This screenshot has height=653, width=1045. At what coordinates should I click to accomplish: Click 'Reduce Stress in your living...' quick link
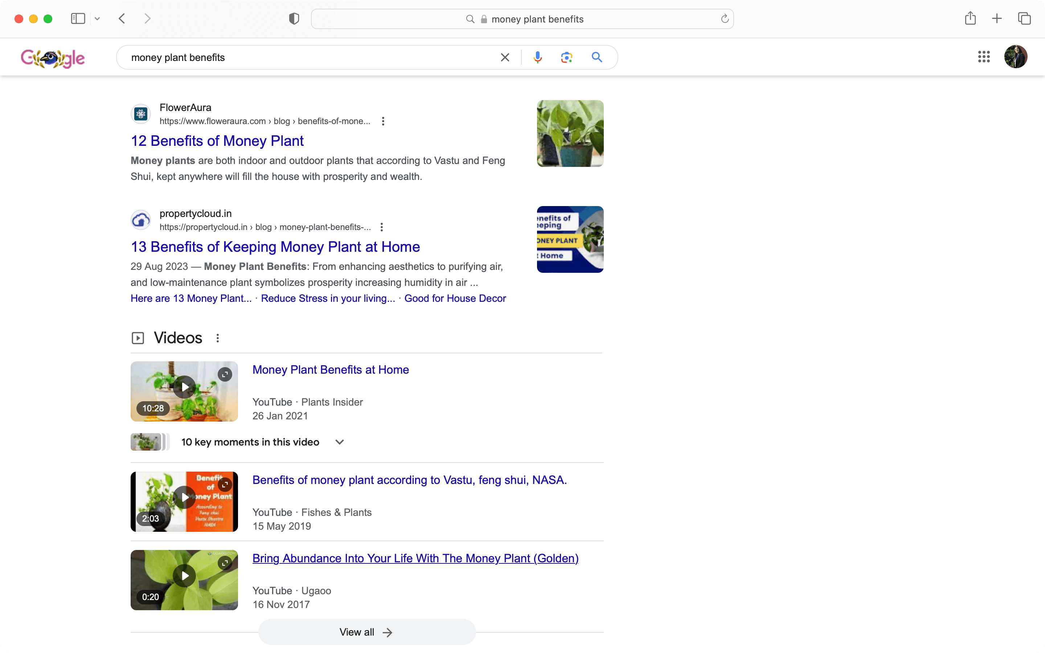click(x=327, y=298)
